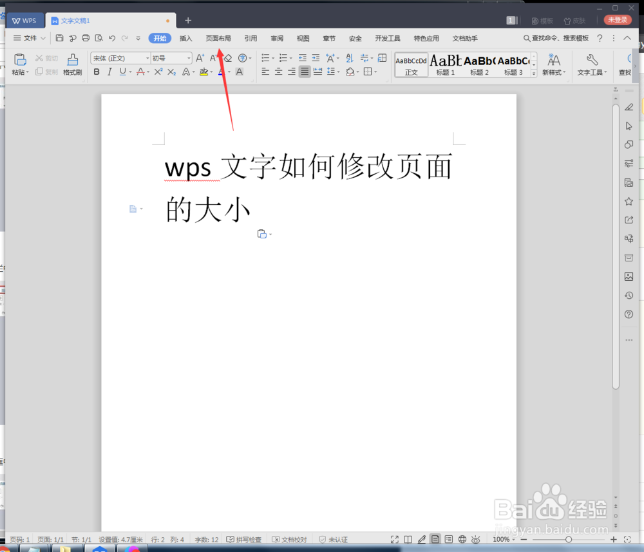Click the Save icon in quick toolbar
Screen dimensions: 644x552
click(59, 38)
